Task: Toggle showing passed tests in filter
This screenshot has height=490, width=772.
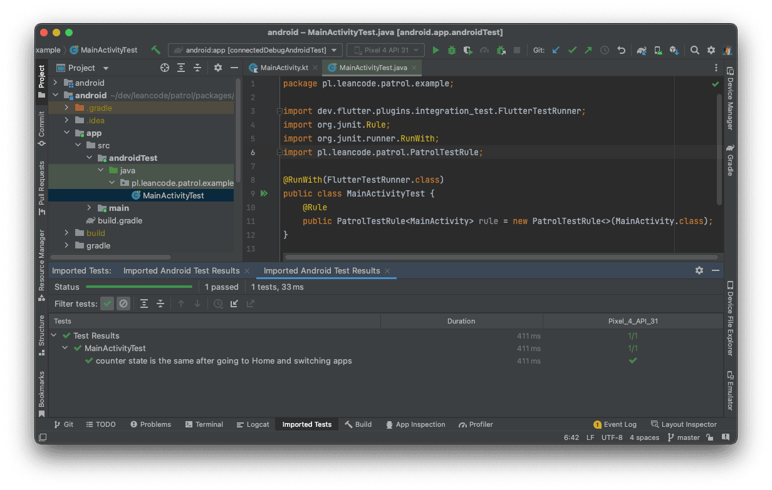Action: coord(107,303)
